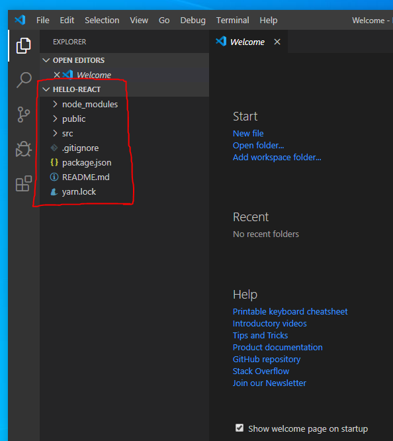The image size is (393, 441).
Task: Close Welcome in Open Editors list
Action: [x=57, y=75]
